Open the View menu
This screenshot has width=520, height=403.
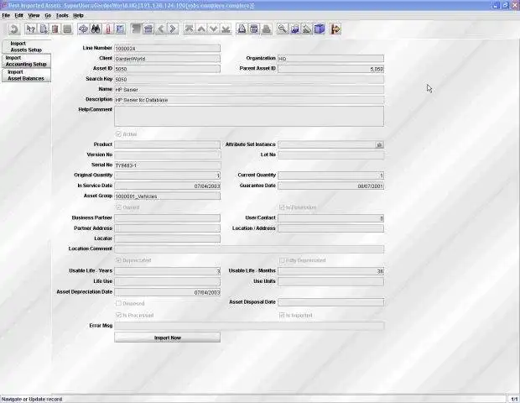click(x=34, y=15)
